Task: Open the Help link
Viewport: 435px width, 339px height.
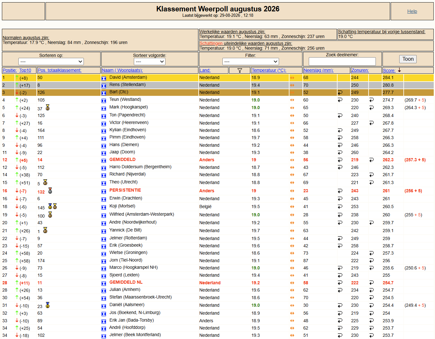Action: tap(412, 11)
